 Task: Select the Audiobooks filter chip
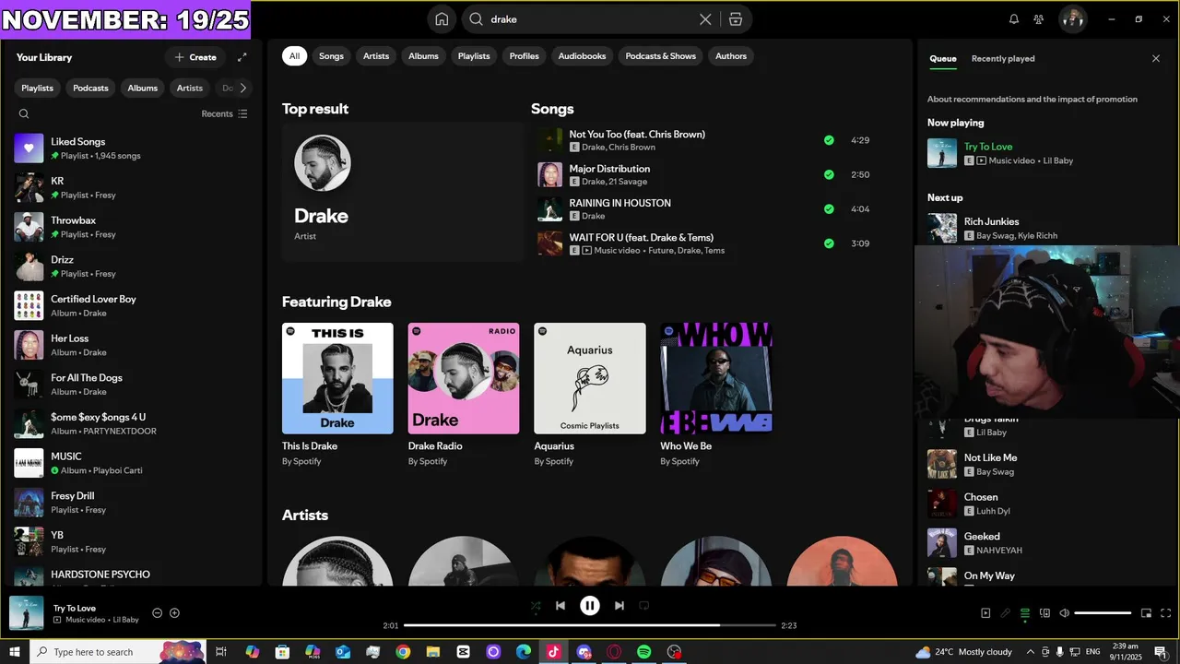582,56
